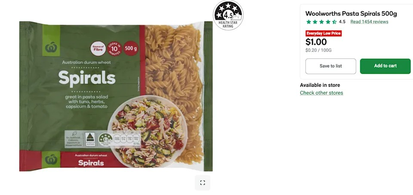Click the 4.5 Health Star Rating badge
413x195 pixels.
(x=228, y=15)
